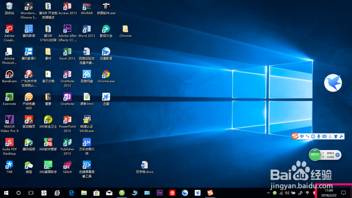
Task: Open Sogou toolbox wrench icon
Action: (341, 136)
